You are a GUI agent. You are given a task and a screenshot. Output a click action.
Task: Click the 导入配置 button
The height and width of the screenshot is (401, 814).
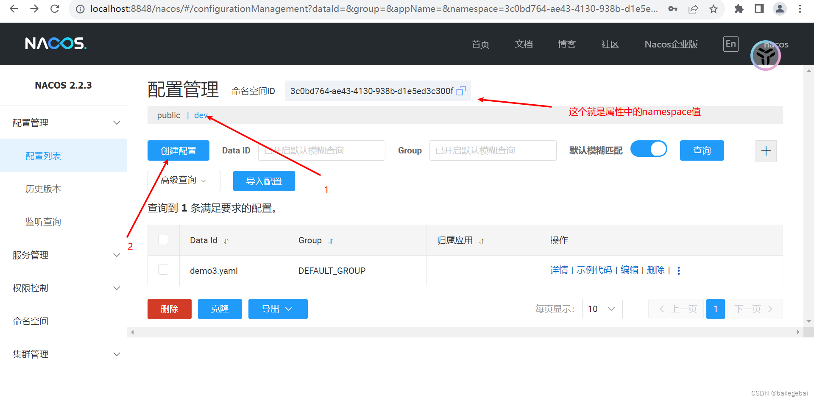264,181
